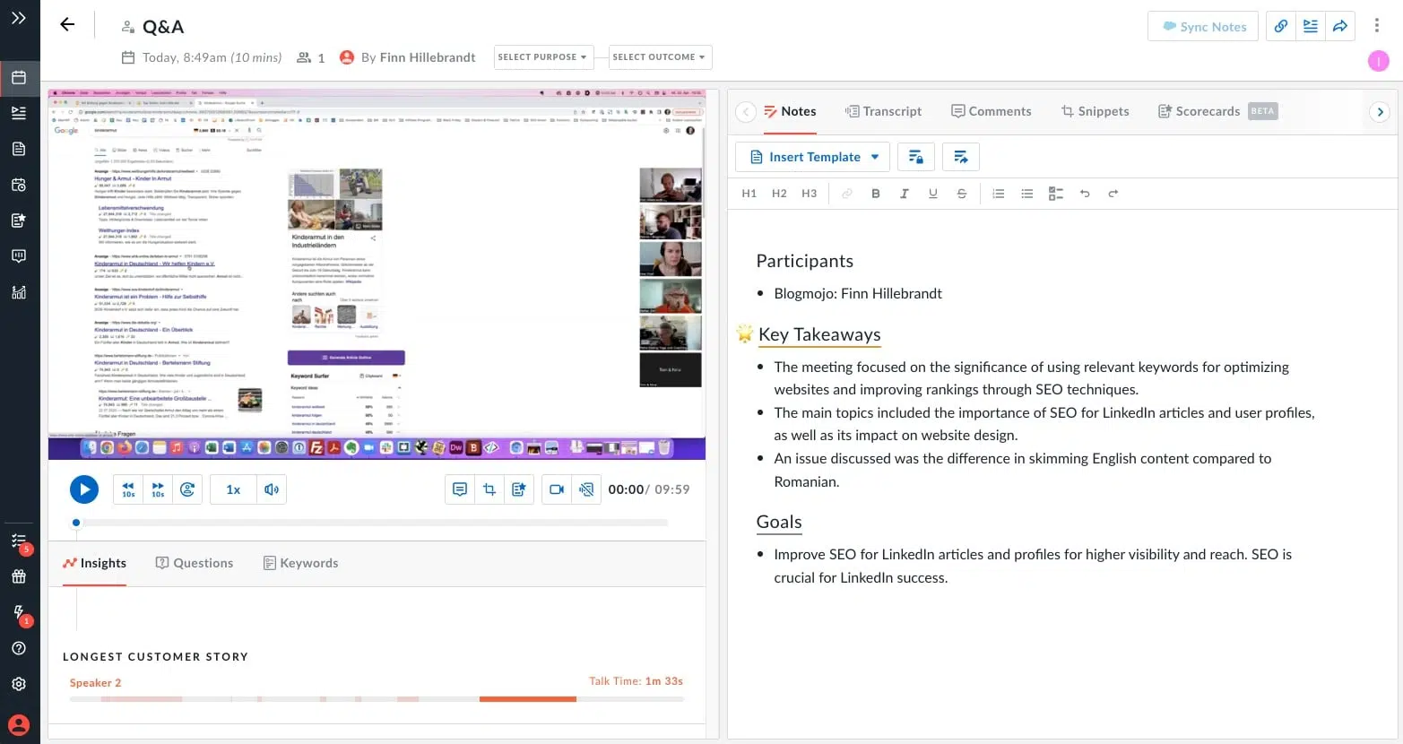
Task: Open the Select Outcome dropdown
Action: (x=659, y=57)
